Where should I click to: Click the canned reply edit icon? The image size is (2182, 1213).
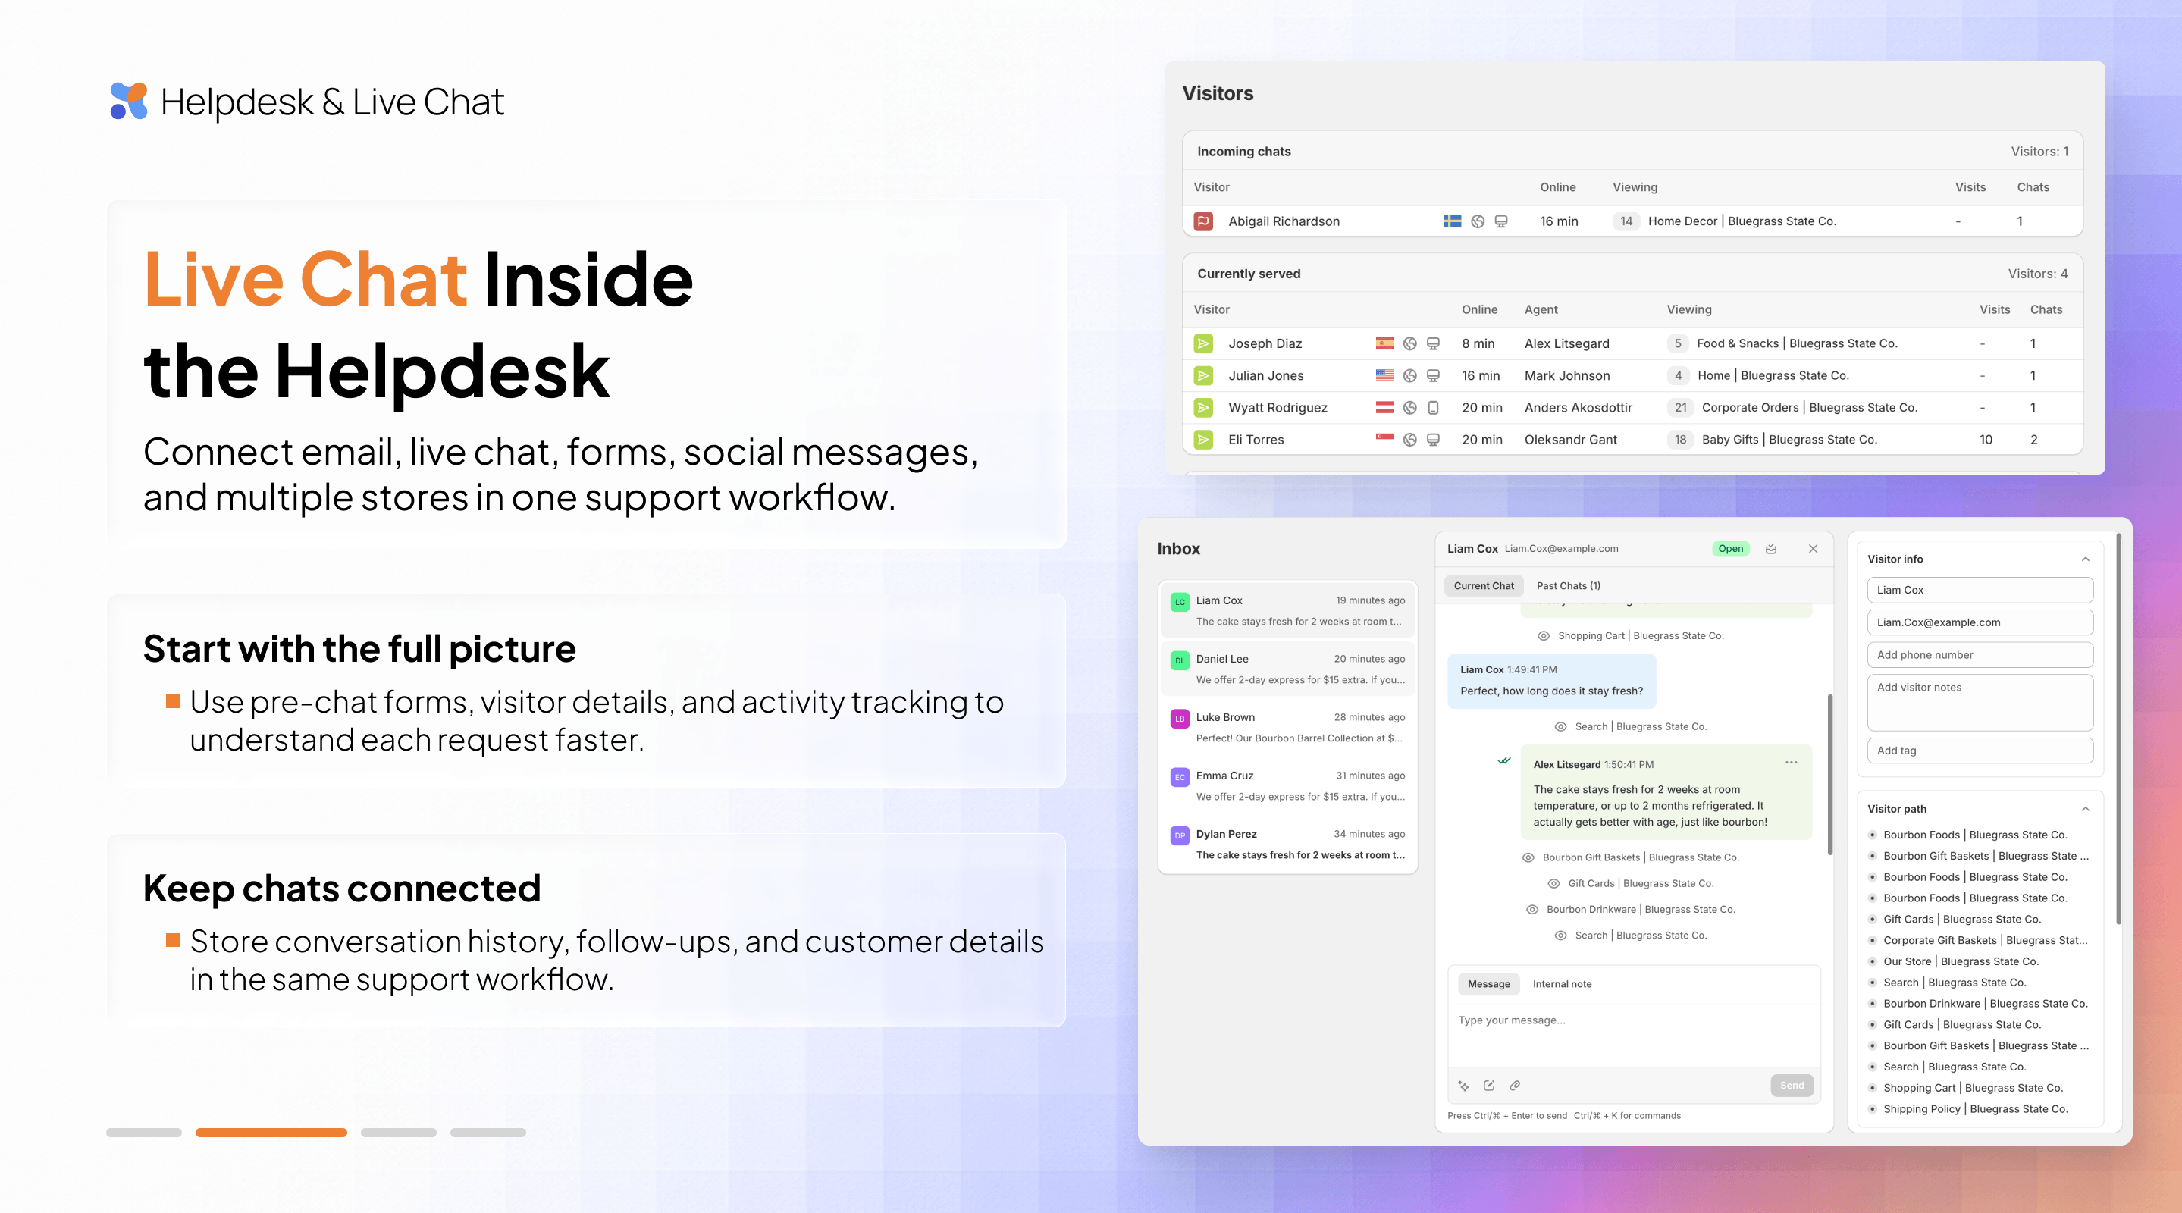[1489, 1085]
